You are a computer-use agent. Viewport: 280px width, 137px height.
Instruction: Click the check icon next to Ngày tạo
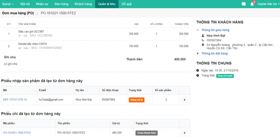197,70
